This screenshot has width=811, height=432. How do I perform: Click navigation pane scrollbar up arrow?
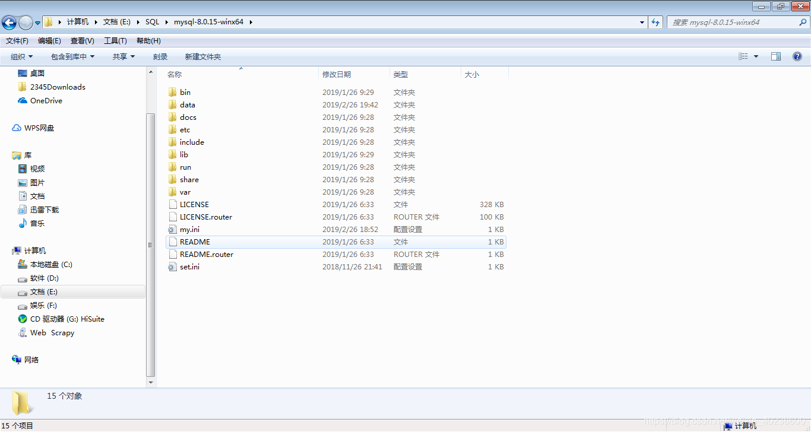(x=150, y=71)
